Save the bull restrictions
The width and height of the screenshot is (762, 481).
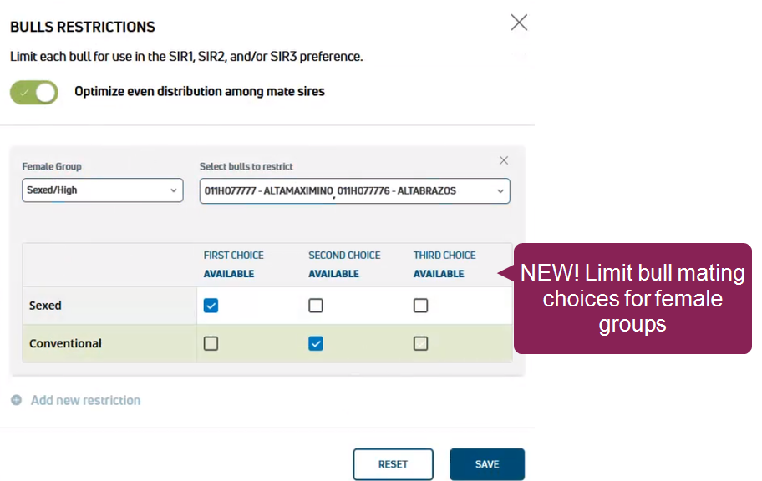(x=486, y=464)
